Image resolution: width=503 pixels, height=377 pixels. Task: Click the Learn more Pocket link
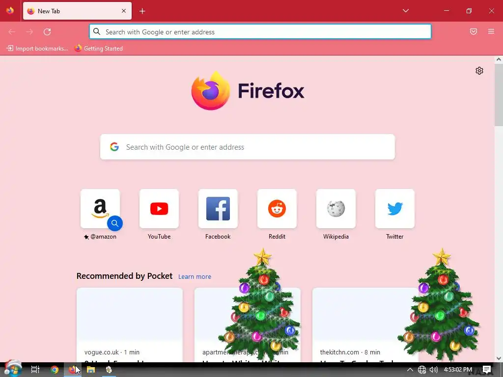click(195, 277)
